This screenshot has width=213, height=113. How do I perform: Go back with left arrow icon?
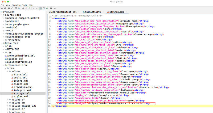click(x=34, y=9)
